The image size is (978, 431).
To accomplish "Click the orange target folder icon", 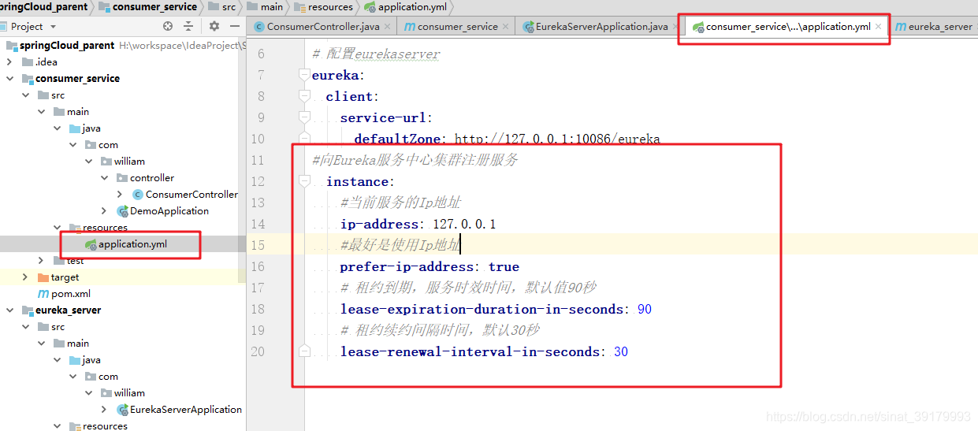I will (x=43, y=277).
